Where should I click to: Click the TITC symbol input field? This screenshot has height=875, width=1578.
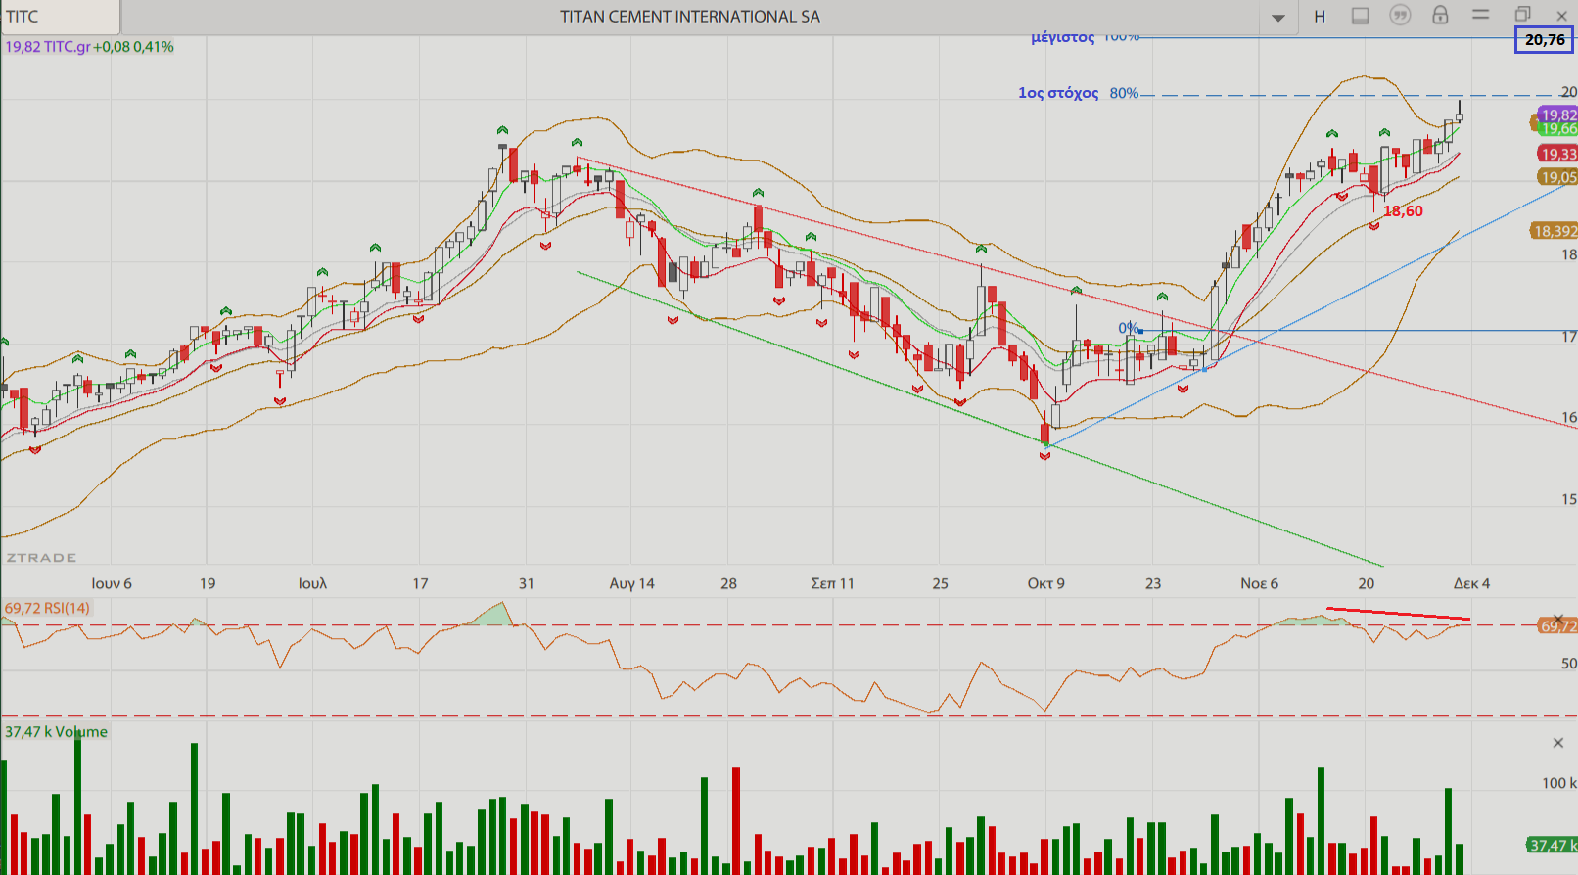pyautogui.click(x=61, y=17)
